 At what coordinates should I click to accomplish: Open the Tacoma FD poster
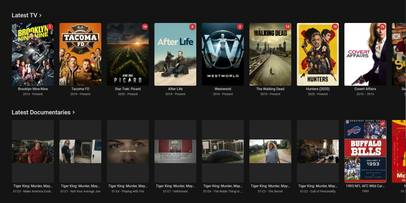[80, 54]
